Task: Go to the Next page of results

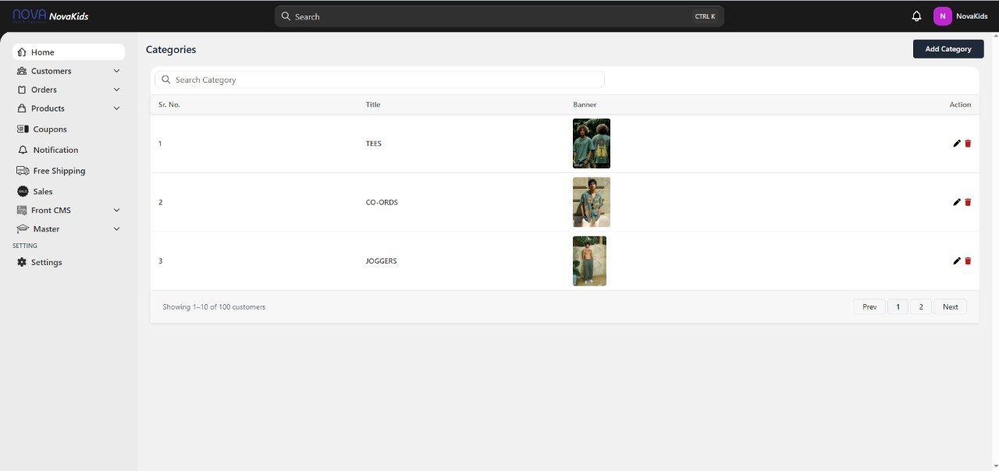Action: click(950, 307)
